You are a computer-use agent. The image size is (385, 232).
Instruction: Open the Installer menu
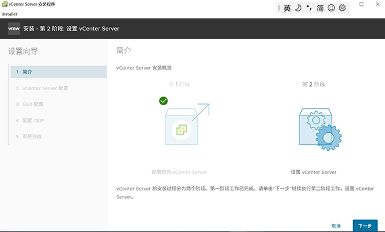10,14
